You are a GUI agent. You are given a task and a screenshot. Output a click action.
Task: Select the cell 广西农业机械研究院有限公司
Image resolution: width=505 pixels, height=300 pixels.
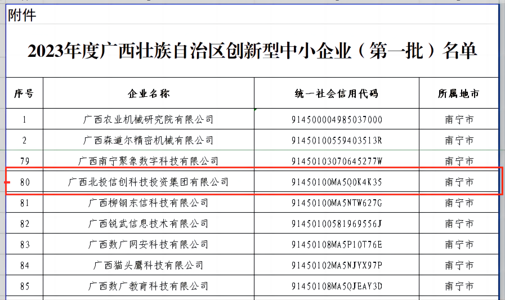[x=149, y=119]
